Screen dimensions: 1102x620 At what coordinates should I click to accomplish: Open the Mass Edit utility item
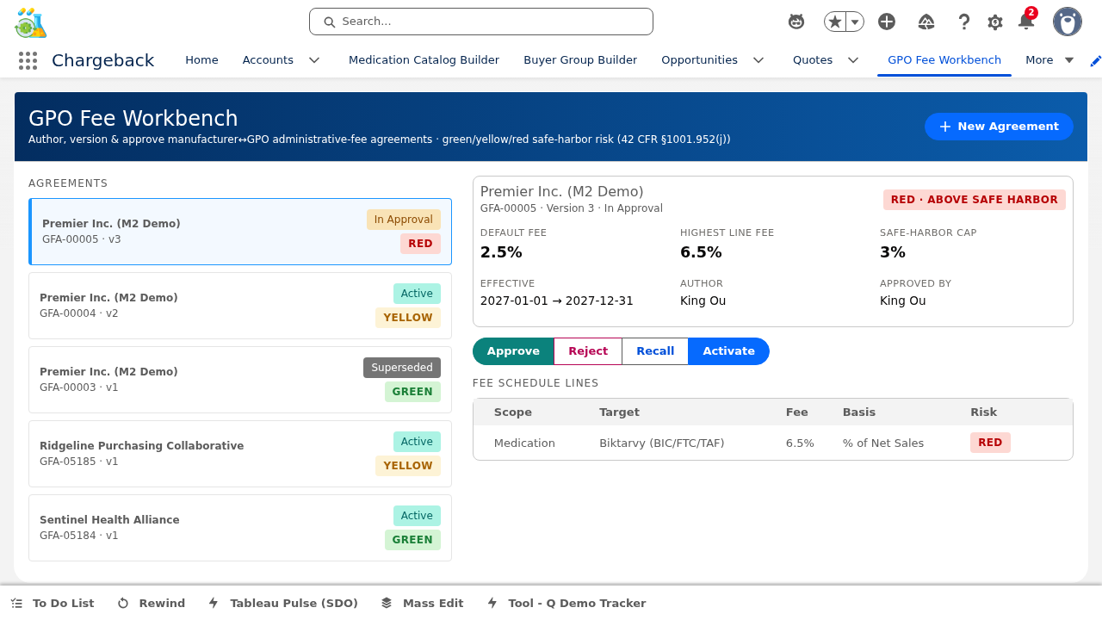423,603
